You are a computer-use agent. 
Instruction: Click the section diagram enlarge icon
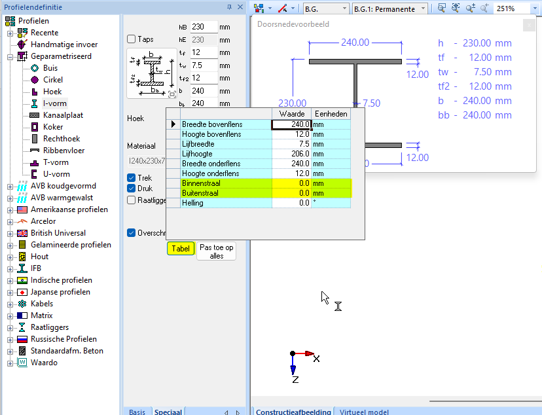click(x=172, y=94)
